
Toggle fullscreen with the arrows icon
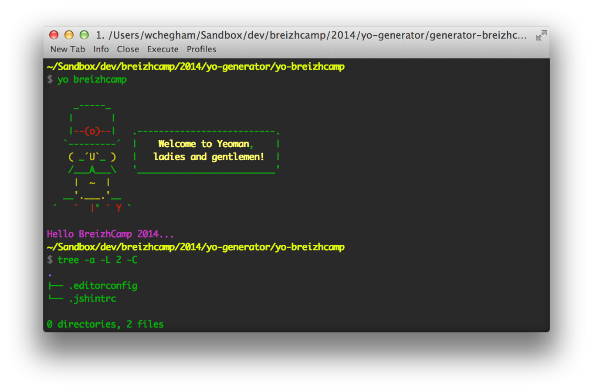[541, 35]
